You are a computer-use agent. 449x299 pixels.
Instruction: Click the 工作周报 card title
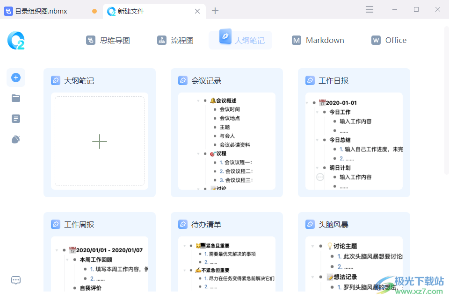[80, 225]
